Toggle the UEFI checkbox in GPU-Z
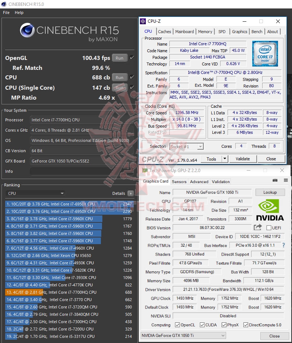This screenshot has width=292, height=343. point(269,228)
